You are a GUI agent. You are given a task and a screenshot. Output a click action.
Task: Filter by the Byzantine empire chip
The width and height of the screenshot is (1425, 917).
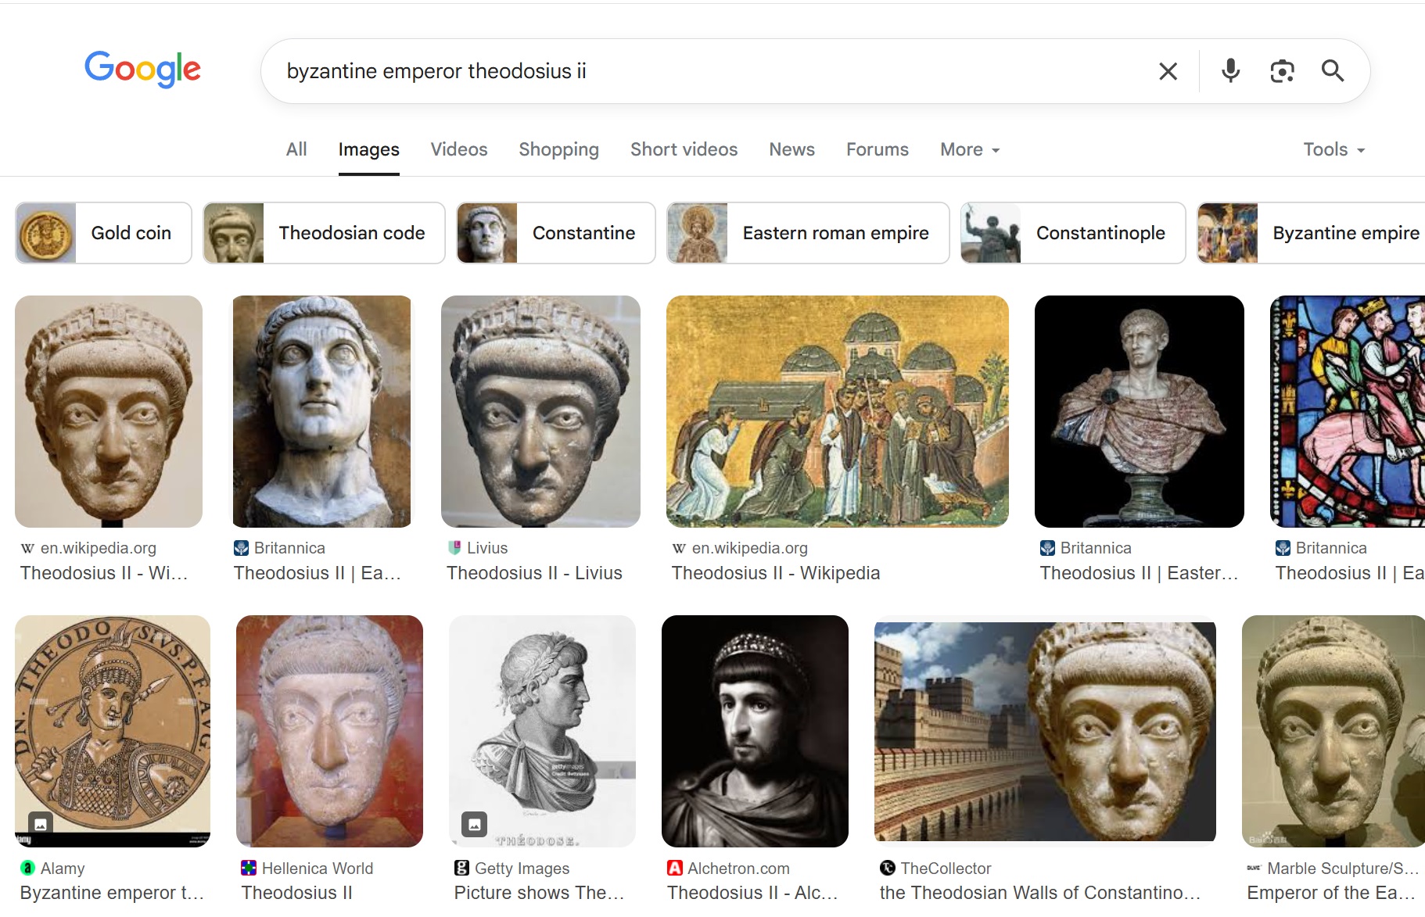click(x=1312, y=233)
